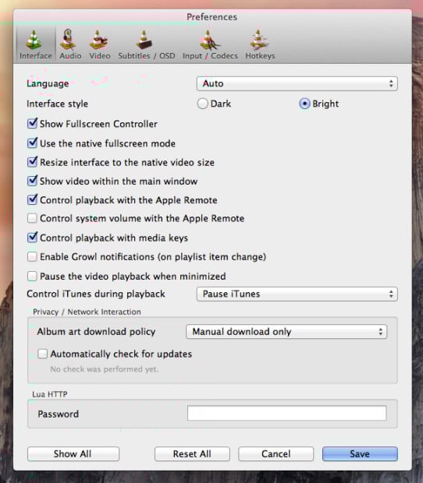
Task: Select the Dark interface style
Action: click(202, 104)
